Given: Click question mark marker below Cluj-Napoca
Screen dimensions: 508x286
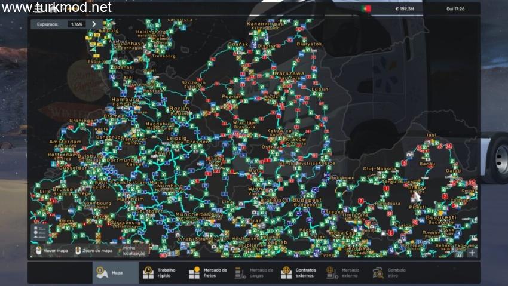Looking at the screenshot, I should click(380, 174).
